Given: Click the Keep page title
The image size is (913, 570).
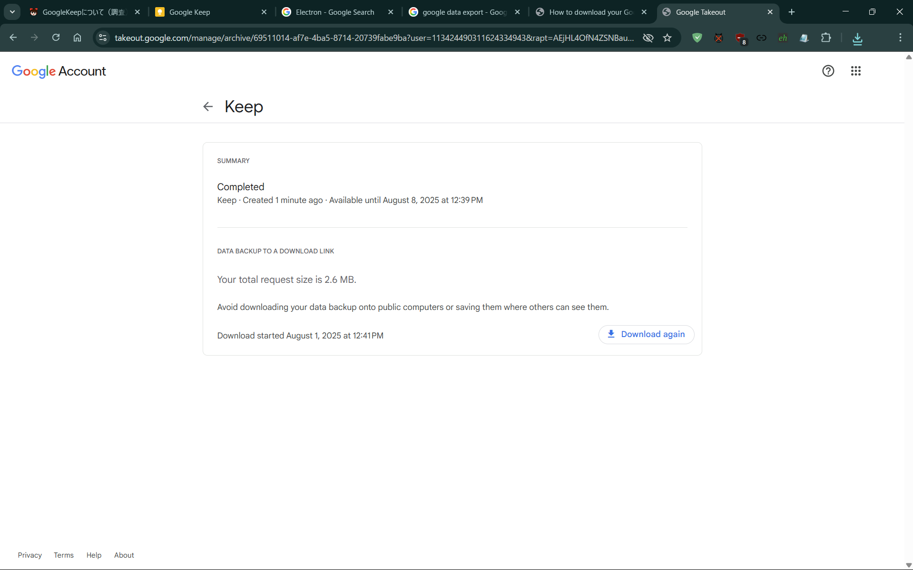Looking at the screenshot, I should [x=244, y=106].
